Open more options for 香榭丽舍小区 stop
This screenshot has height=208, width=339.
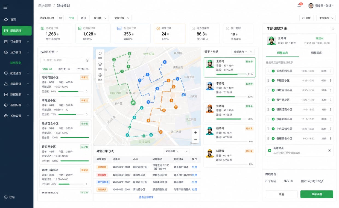330,138
